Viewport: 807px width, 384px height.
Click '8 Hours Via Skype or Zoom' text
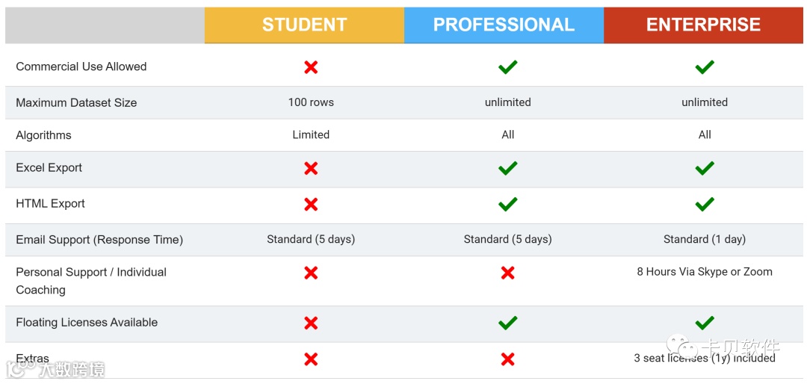click(704, 272)
